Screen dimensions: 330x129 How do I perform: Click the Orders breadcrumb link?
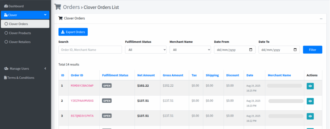(x=71, y=7)
